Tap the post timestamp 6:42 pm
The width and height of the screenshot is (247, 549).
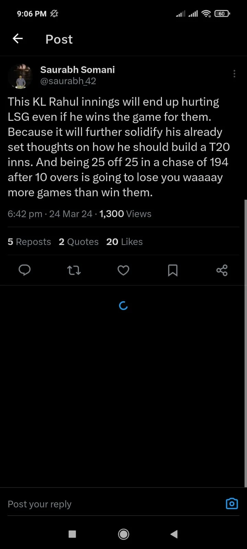25,214
